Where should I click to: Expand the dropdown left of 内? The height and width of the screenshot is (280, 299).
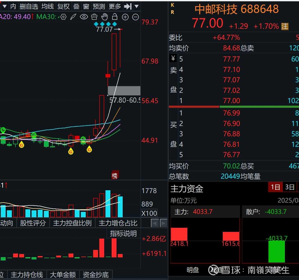point(5,6)
